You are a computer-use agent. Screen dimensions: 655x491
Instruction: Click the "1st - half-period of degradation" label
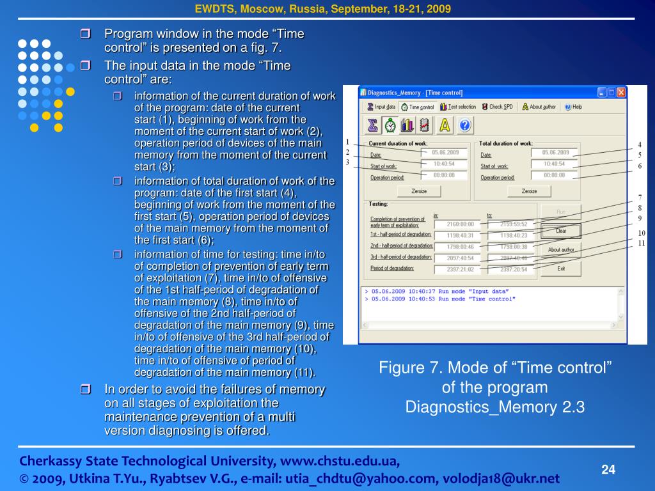pyautogui.click(x=400, y=234)
